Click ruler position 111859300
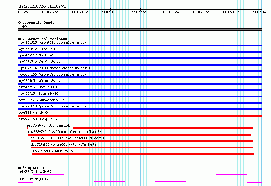This screenshot has width=271, height=186. tap(231, 12)
